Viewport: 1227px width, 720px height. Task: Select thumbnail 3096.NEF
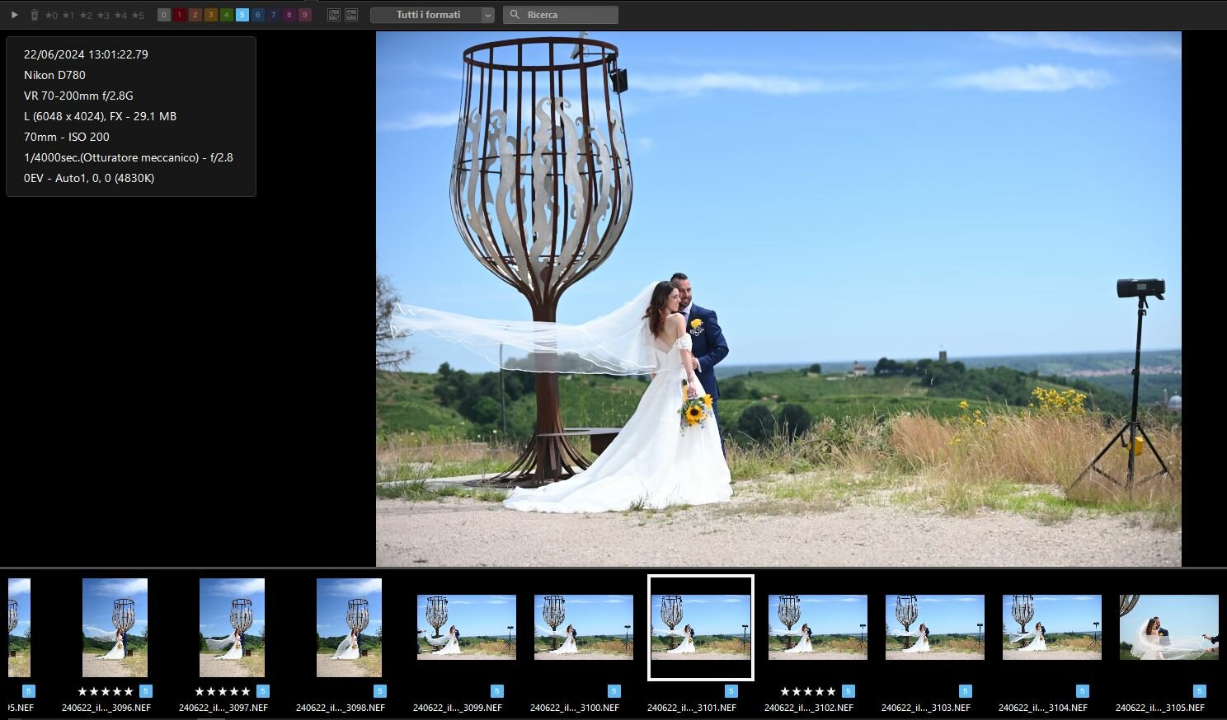(115, 628)
